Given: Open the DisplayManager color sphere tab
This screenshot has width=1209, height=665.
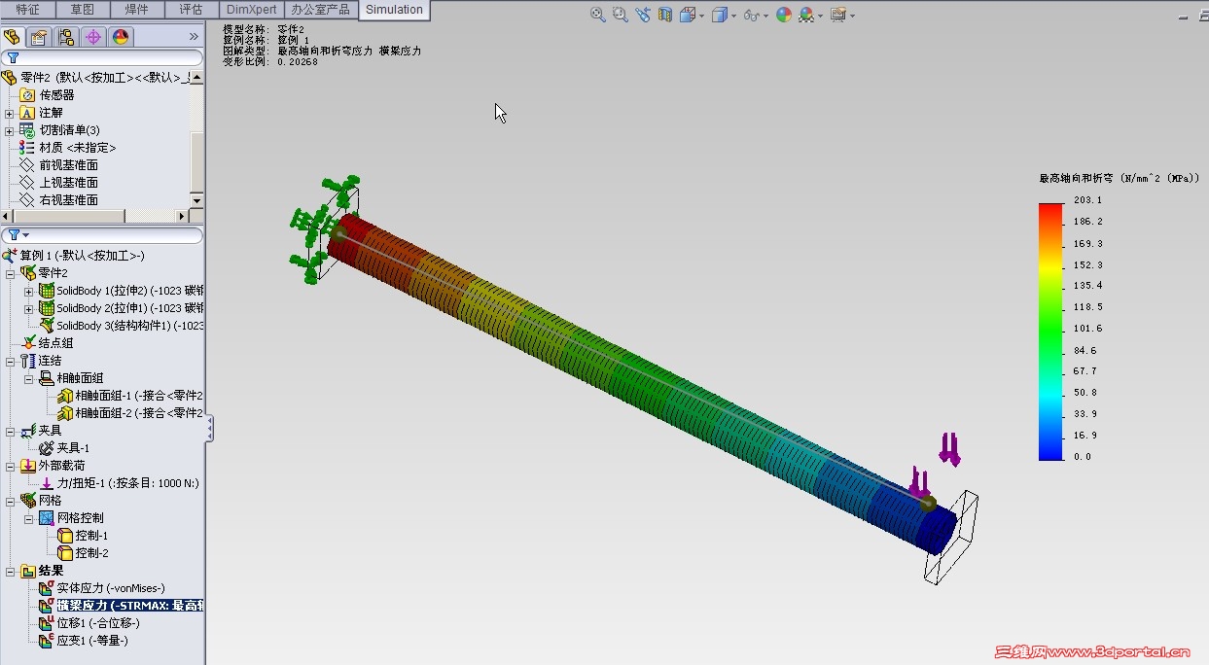Looking at the screenshot, I should pos(121,37).
